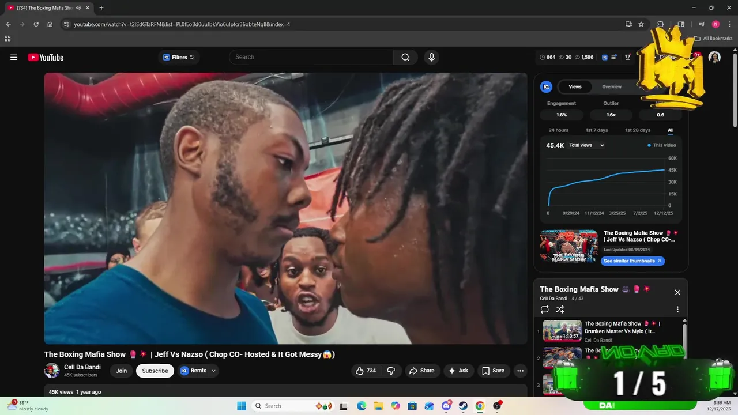This screenshot has width=738, height=415.
Task: Open File Explorer from the taskbar
Action: [x=378, y=406]
